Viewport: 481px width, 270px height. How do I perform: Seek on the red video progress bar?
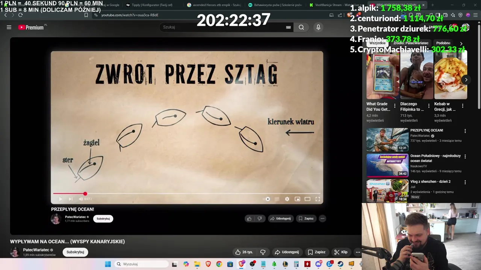coord(187,193)
